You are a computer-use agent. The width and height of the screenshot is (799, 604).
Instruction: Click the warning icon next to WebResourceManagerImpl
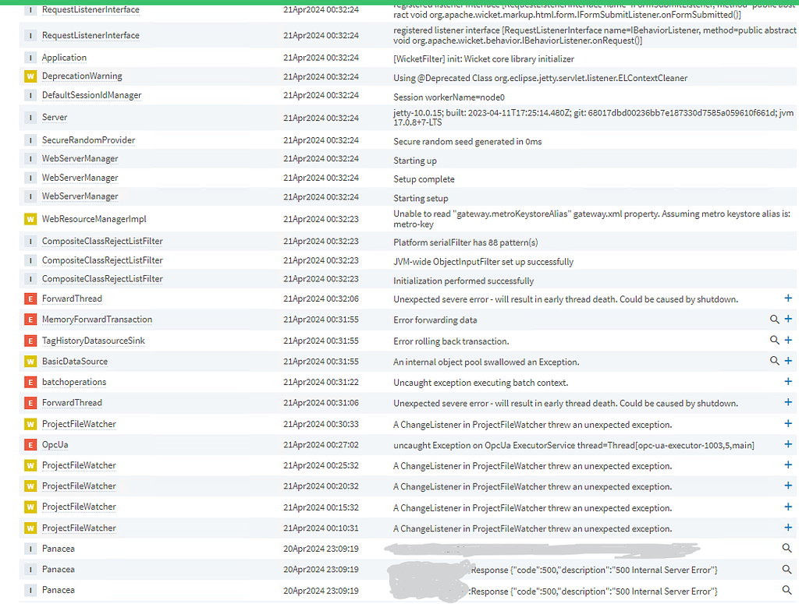[30, 219]
